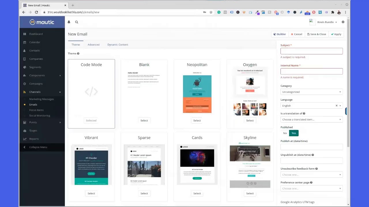Select the Skyline theme
The height and width of the screenshot is (207, 369).
click(x=250, y=193)
